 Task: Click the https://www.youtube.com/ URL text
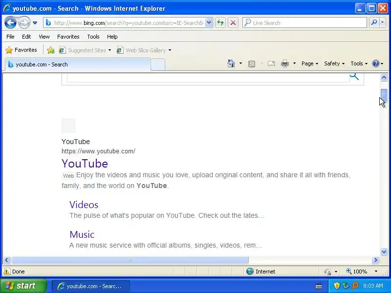tap(99, 151)
